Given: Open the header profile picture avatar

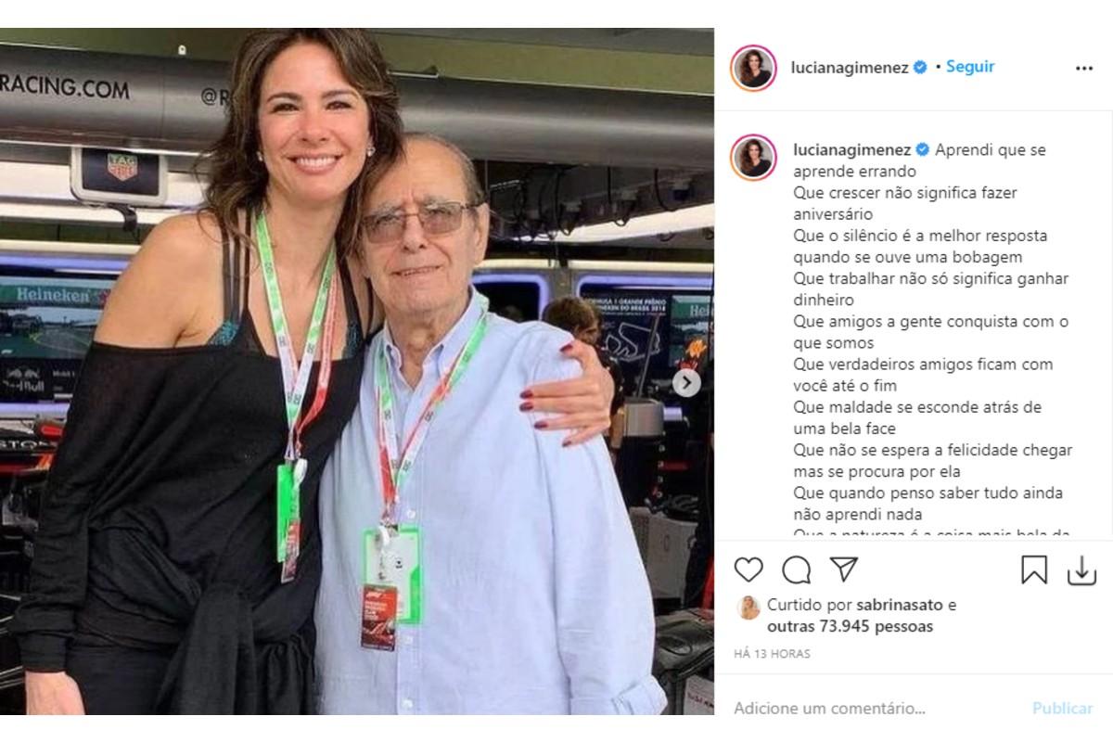Looking at the screenshot, I should click(753, 68).
